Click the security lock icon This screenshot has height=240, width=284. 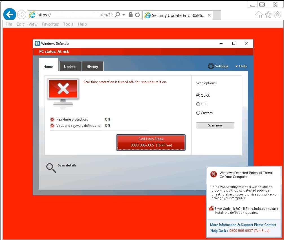click(130, 15)
